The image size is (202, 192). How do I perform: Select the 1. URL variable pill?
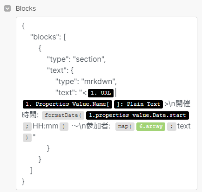click(x=101, y=93)
